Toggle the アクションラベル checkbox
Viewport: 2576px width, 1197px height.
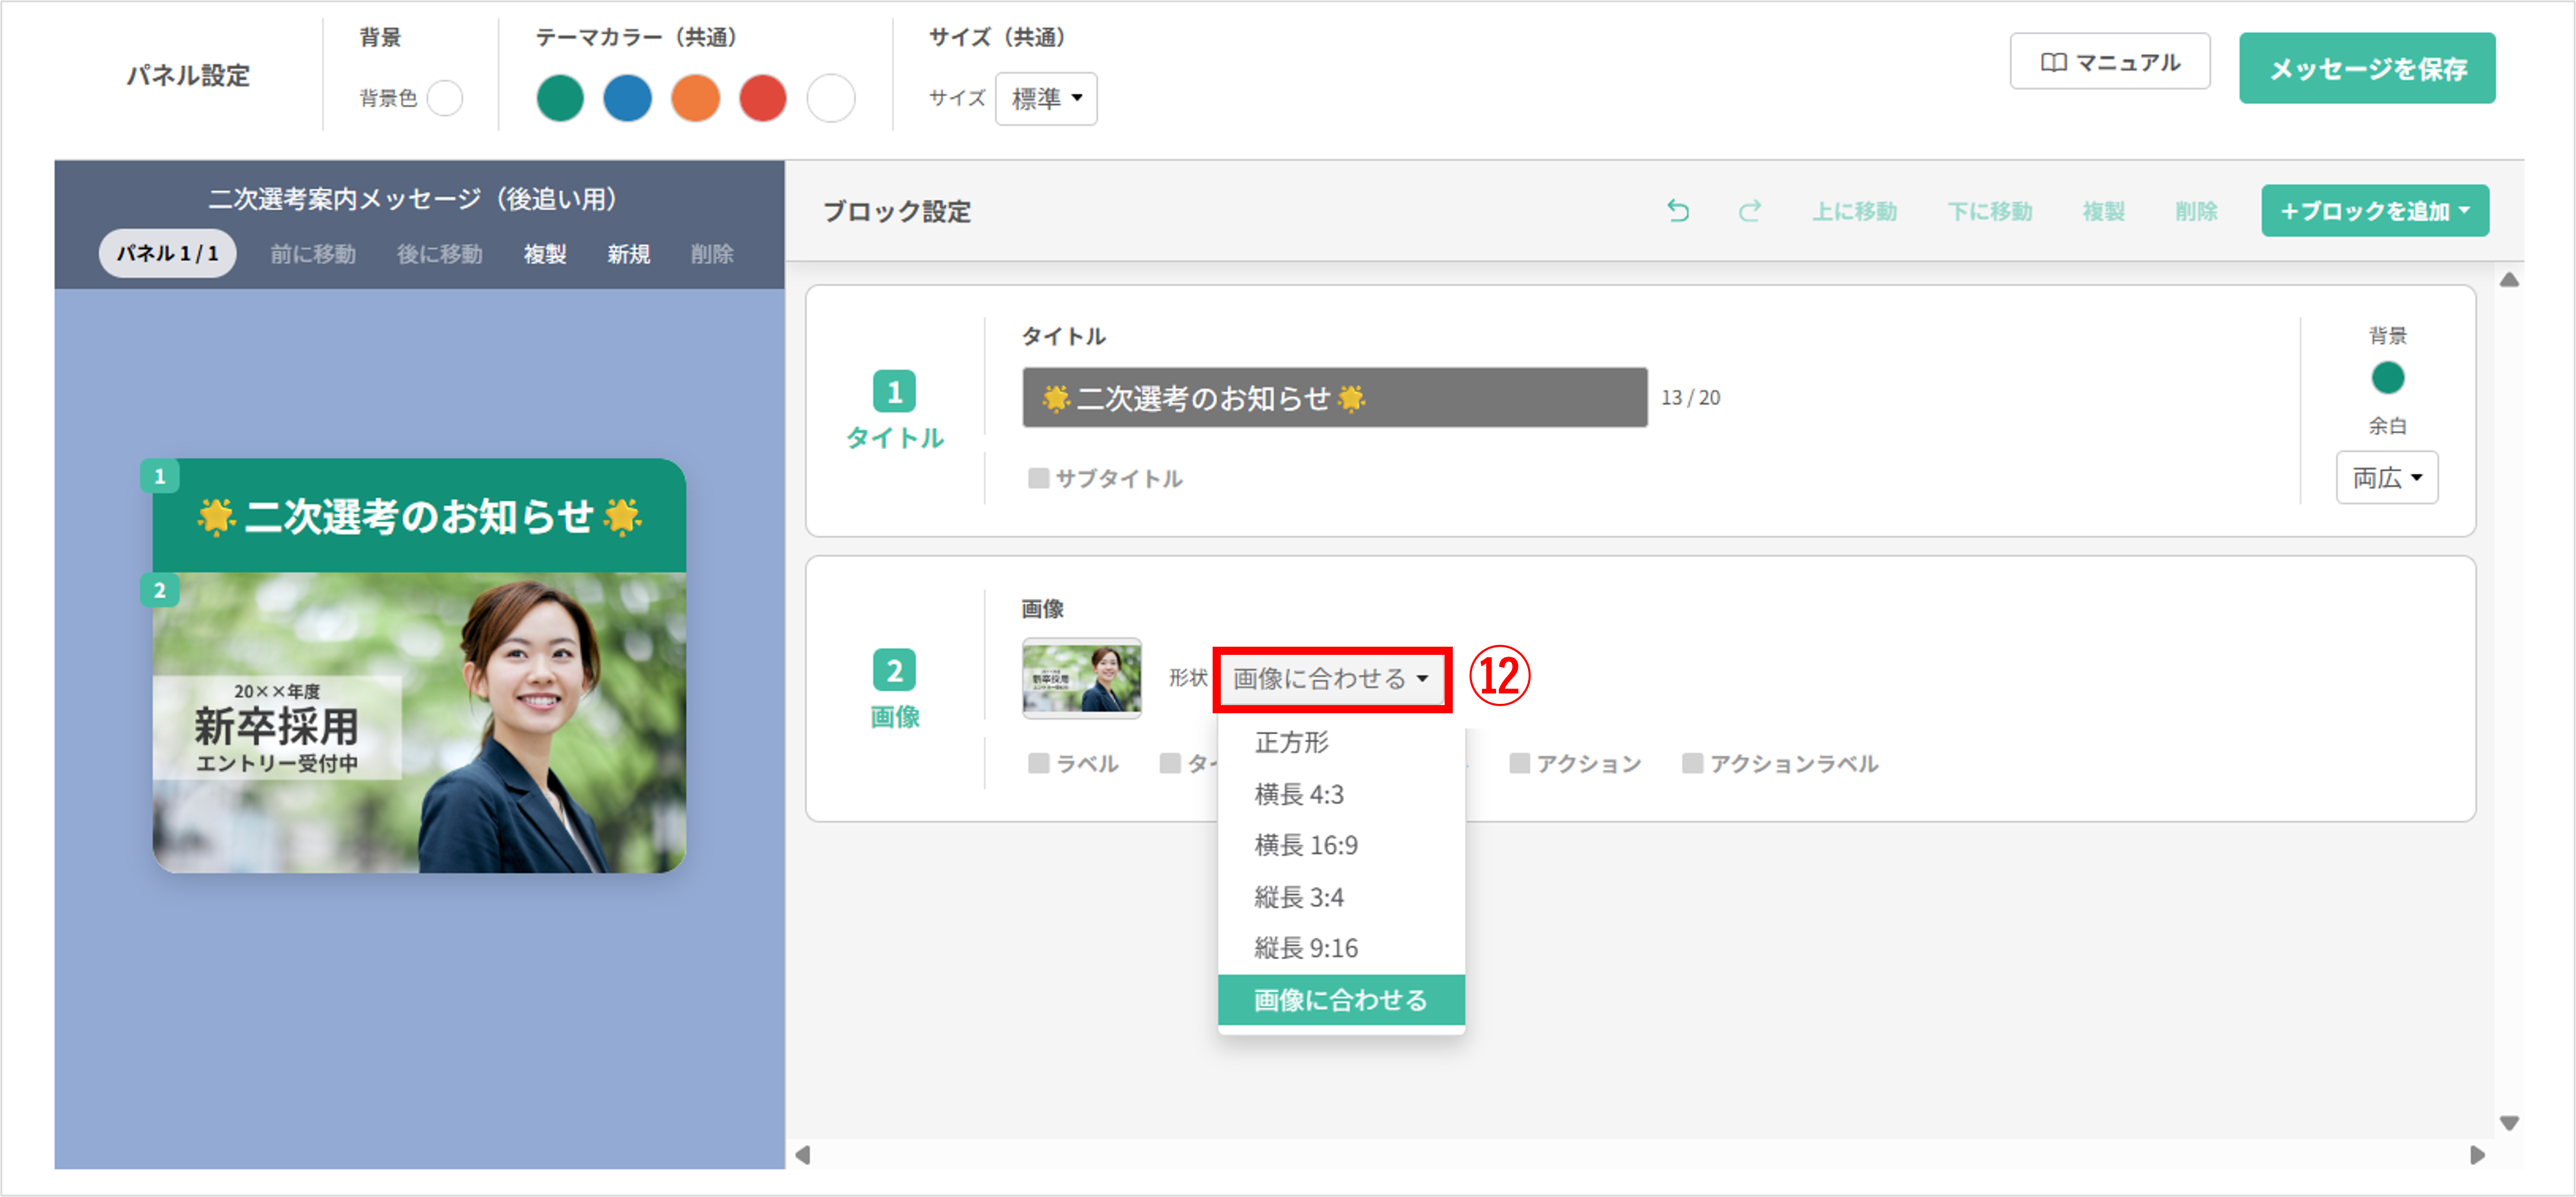1692,764
